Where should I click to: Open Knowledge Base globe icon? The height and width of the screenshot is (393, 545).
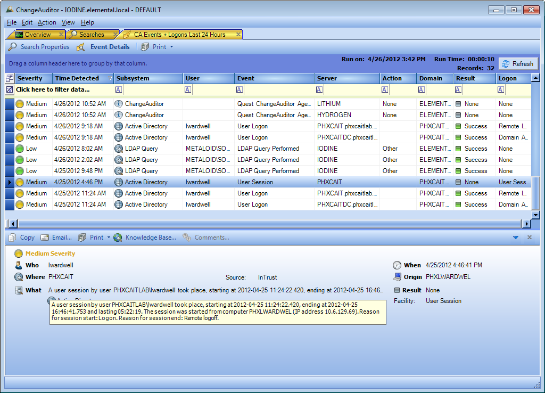pos(118,238)
